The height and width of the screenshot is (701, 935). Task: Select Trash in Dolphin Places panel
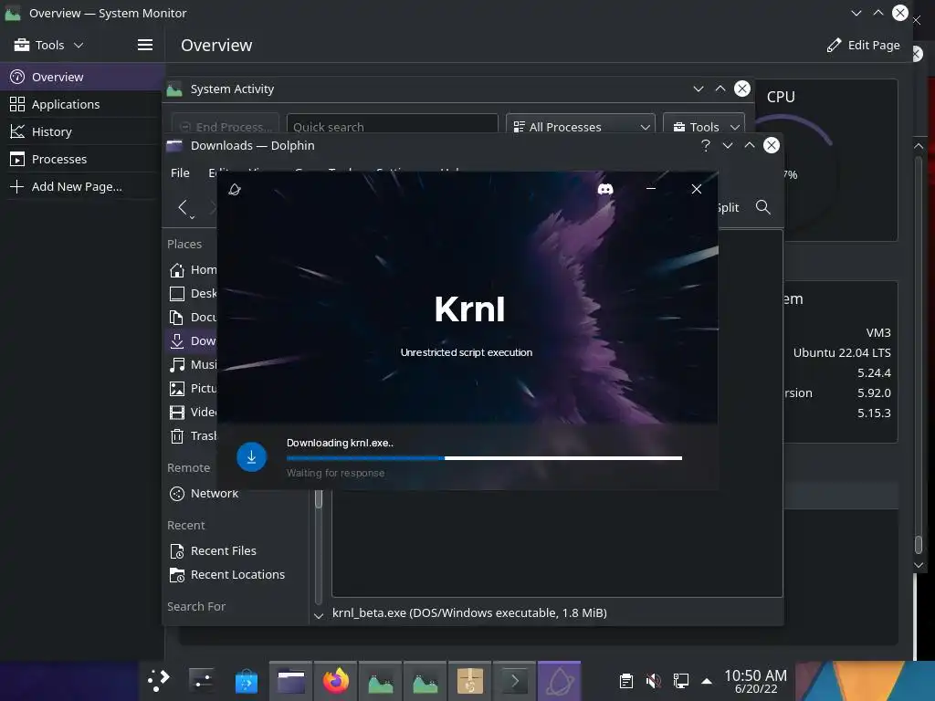[192, 436]
